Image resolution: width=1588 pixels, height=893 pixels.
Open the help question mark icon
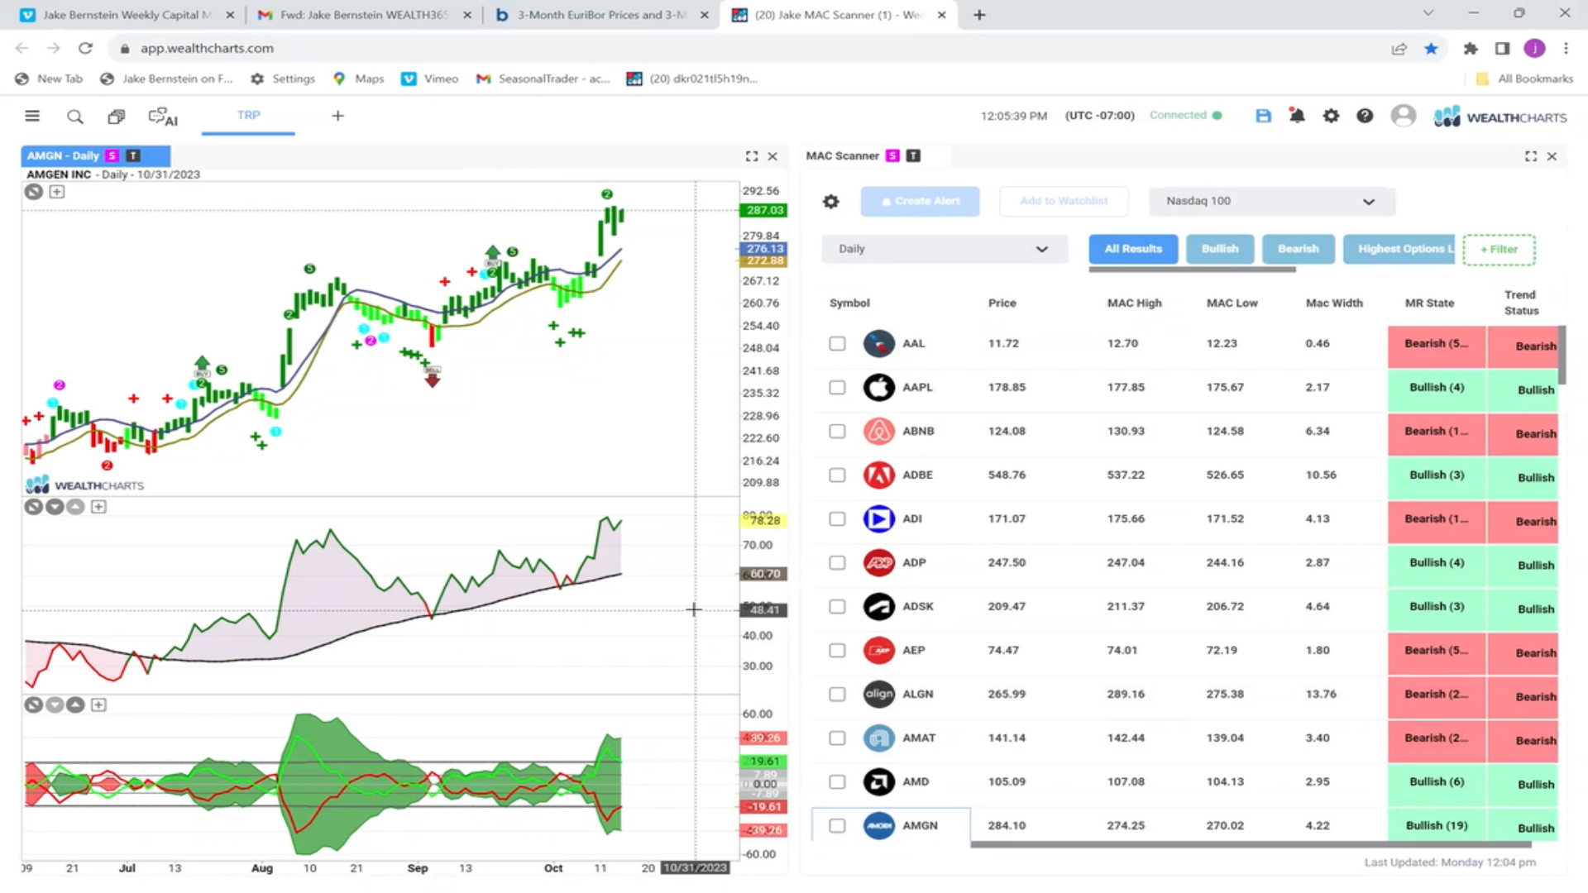tap(1365, 116)
